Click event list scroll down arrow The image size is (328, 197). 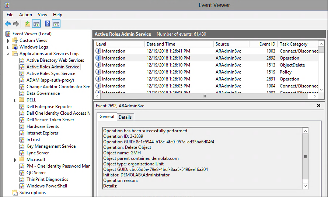pos(321,90)
